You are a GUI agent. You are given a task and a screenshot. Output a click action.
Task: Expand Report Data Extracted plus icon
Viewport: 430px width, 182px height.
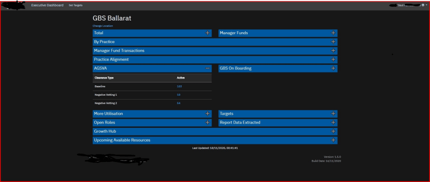(333, 122)
